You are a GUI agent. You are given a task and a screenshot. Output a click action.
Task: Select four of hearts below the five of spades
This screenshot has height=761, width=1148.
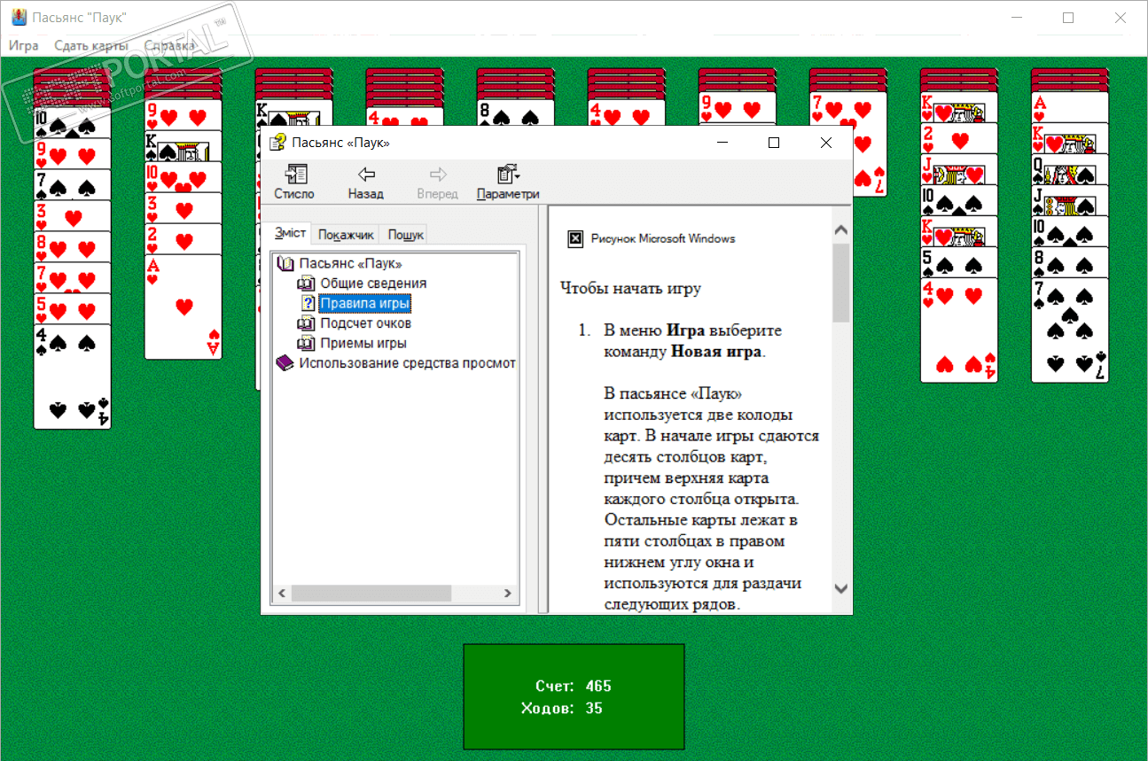coord(959,330)
